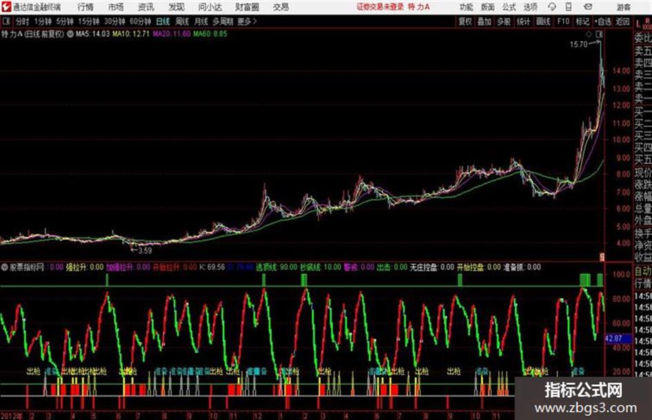This screenshot has height=420, width=652.
Task: Click the 画线 drawing button
Action: 543,21
